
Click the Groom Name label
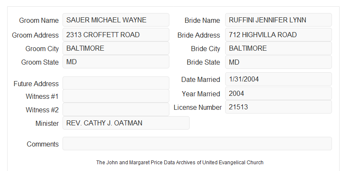click(39, 20)
